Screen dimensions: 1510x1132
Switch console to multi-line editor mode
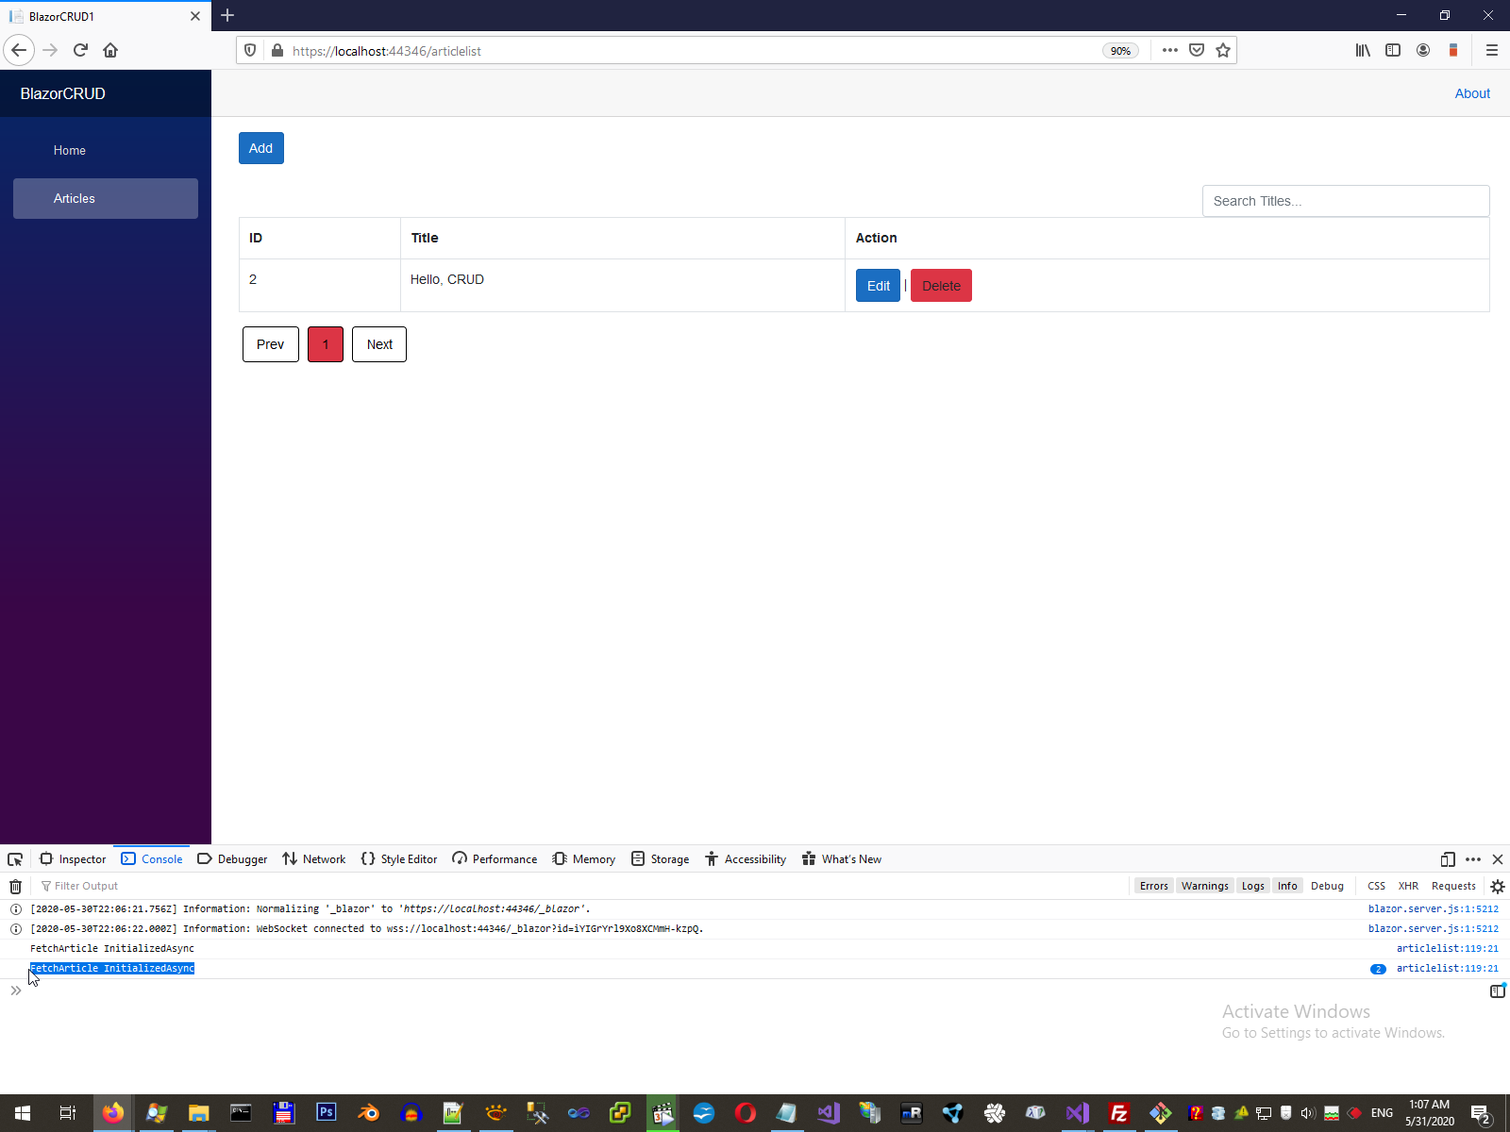[x=1498, y=990]
